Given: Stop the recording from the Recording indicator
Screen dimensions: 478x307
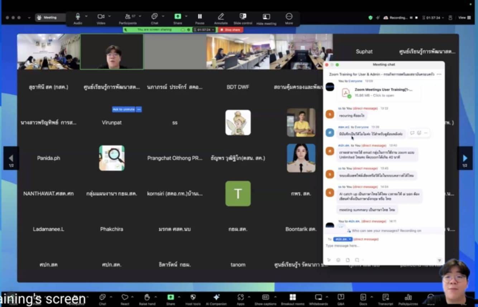Looking at the screenshot, I should 416,18.
